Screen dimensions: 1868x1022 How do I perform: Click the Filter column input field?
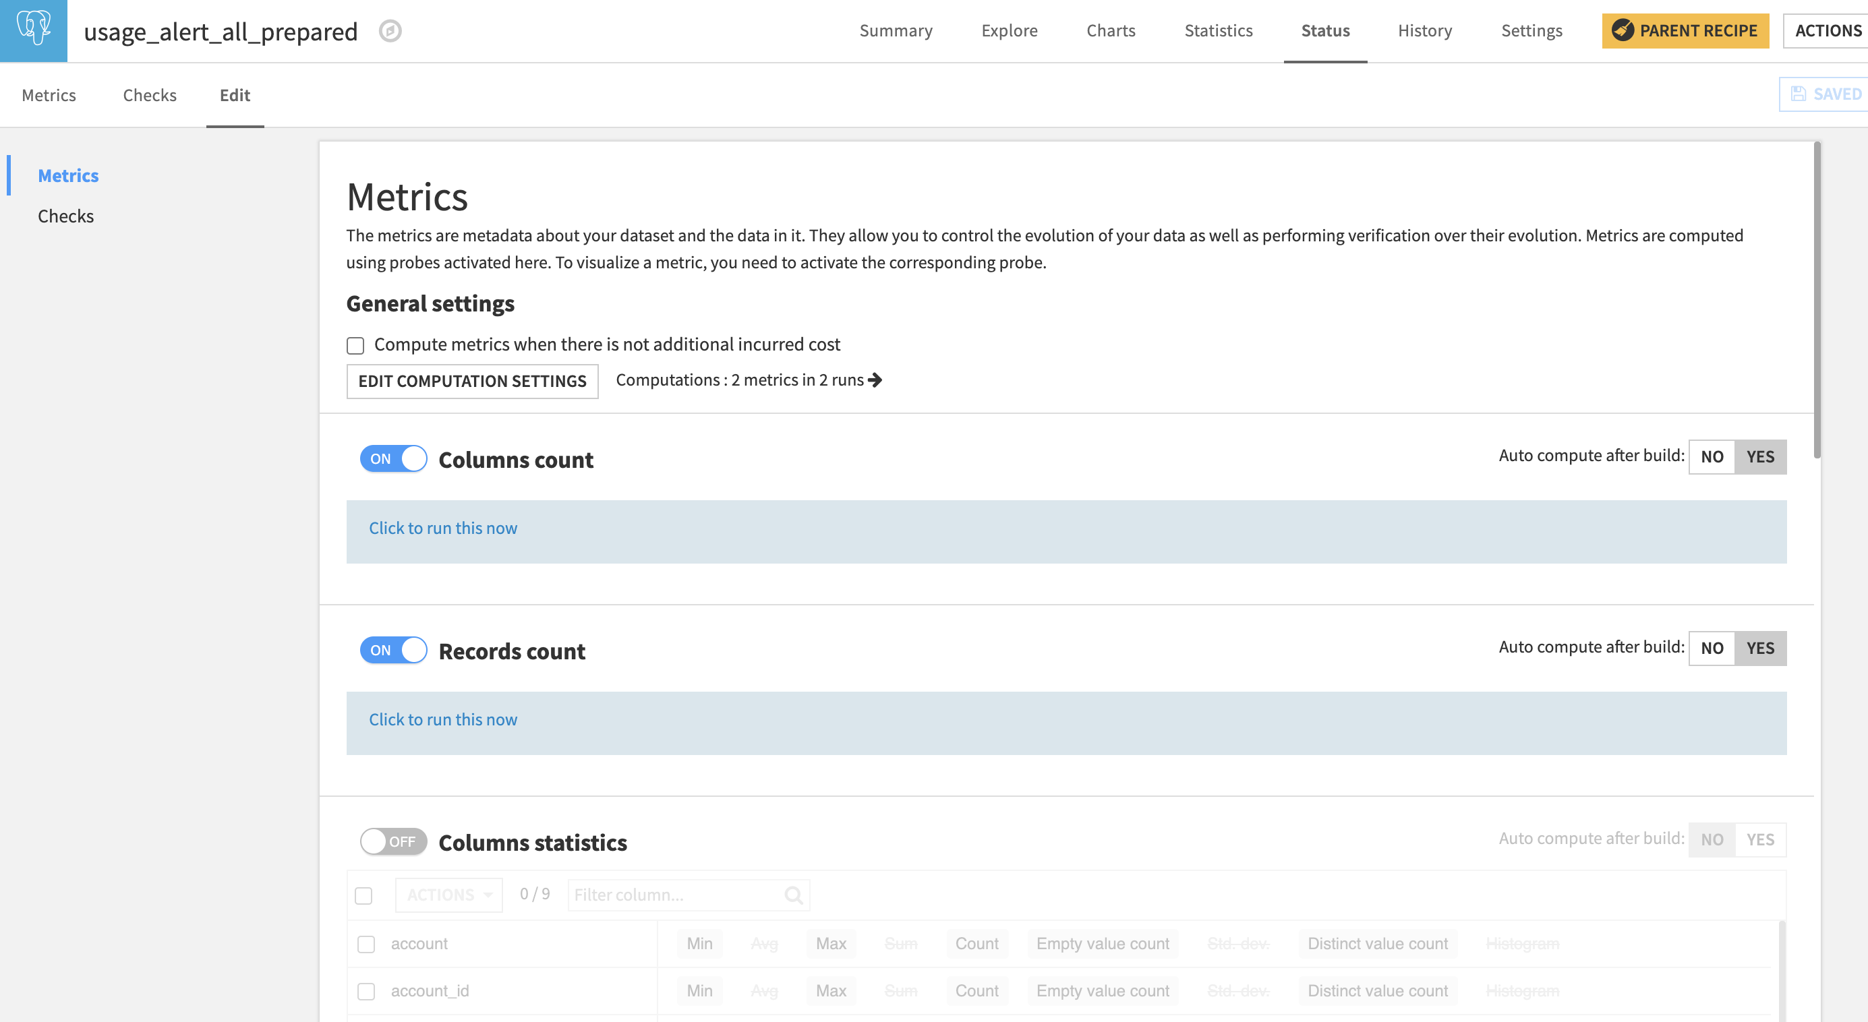689,895
